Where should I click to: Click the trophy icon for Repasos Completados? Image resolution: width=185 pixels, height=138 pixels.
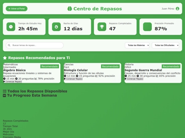(102, 27)
